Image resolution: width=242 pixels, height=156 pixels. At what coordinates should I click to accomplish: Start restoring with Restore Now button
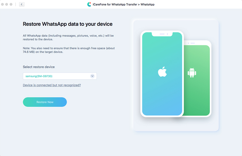(x=45, y=102)
